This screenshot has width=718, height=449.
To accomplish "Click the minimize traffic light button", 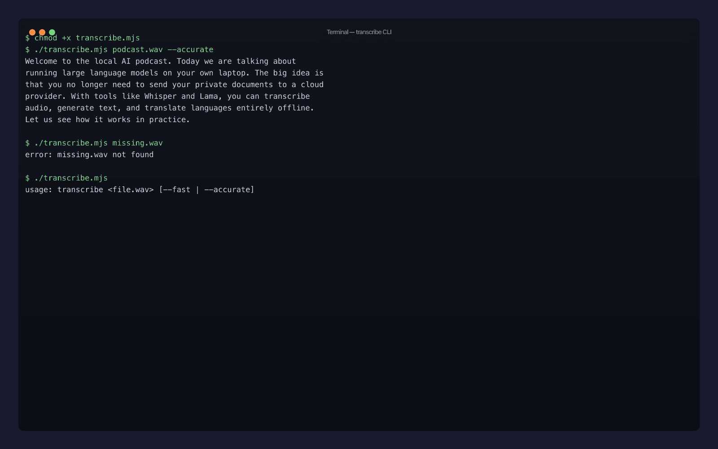I will tap(43, 32).
